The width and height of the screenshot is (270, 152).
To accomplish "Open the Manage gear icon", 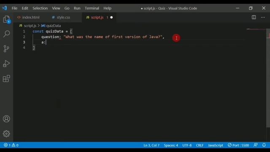I will coord(6,133).
